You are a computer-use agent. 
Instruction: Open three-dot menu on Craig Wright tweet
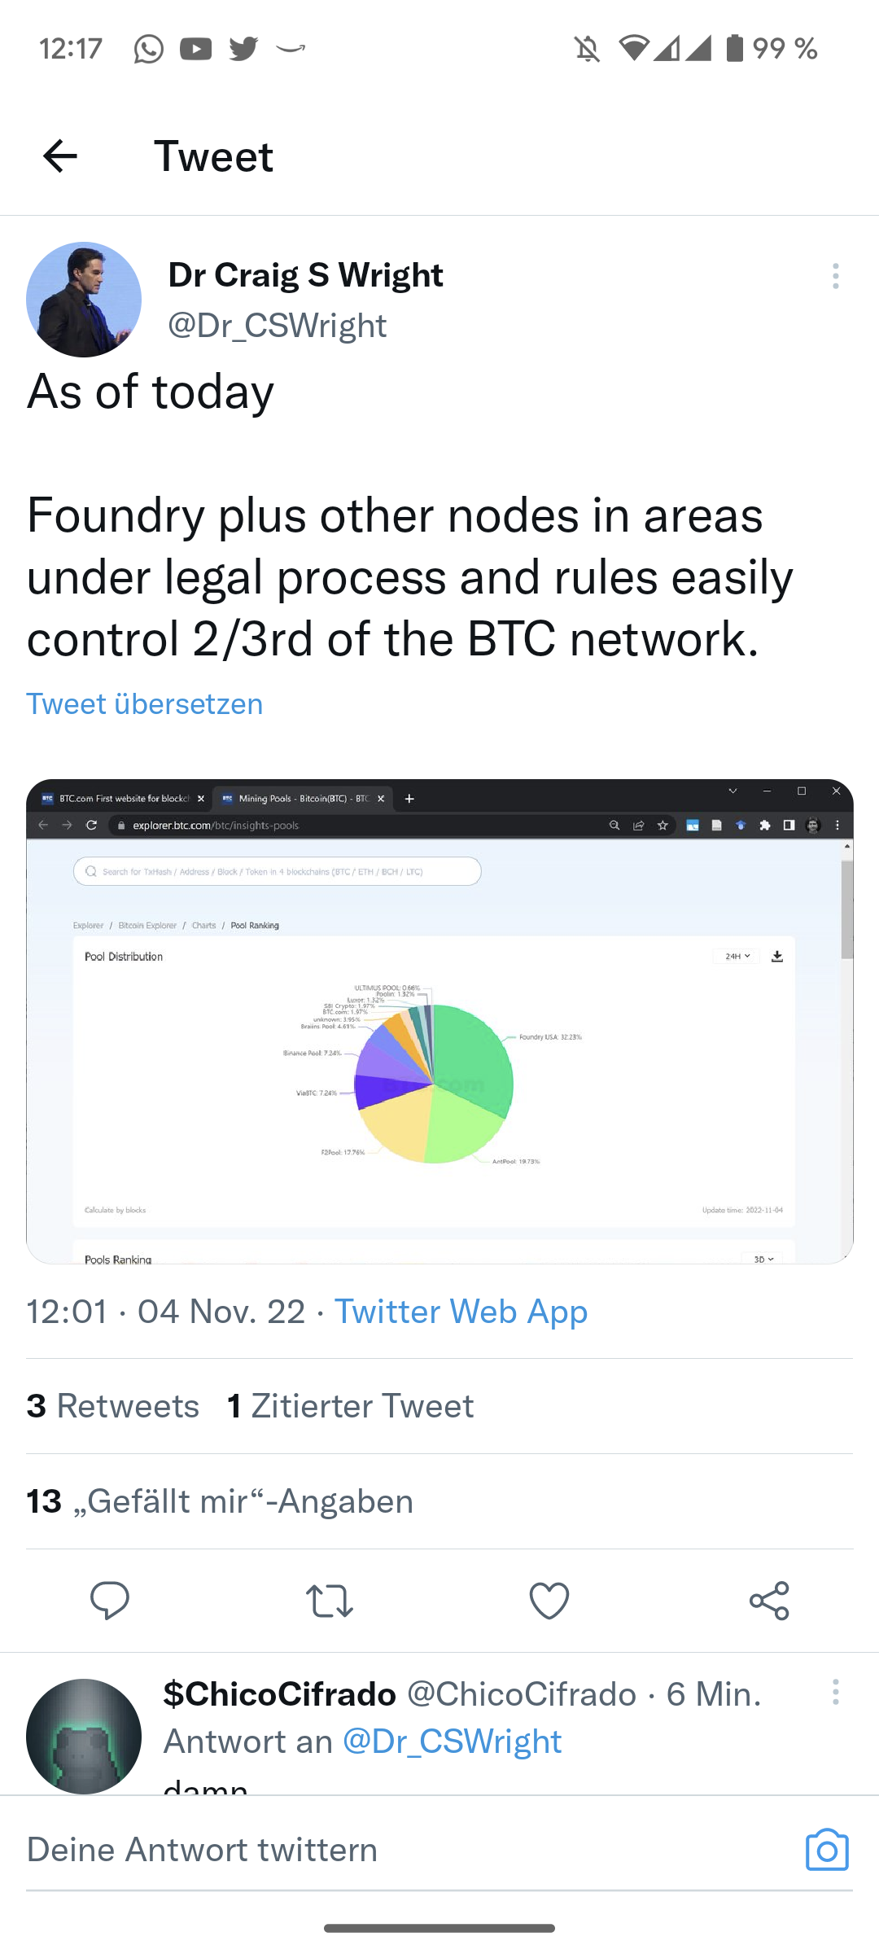coord(836,277)
